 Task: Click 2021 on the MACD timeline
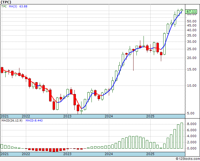point(5,154)
